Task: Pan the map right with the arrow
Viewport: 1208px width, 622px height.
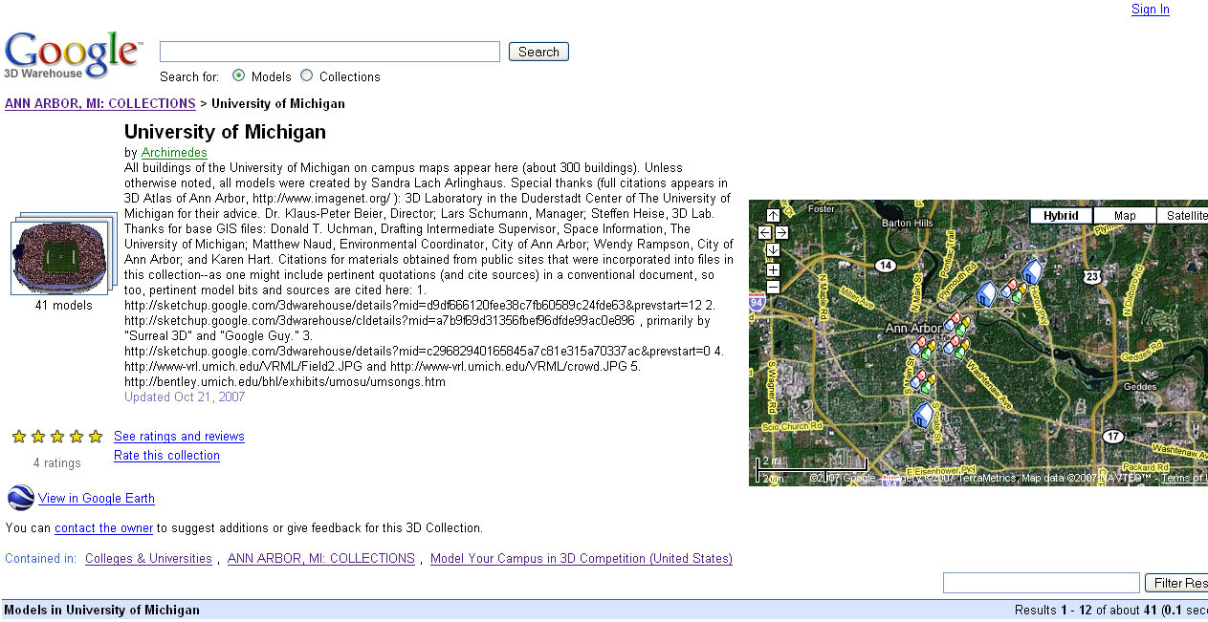Action: point(781,232)
